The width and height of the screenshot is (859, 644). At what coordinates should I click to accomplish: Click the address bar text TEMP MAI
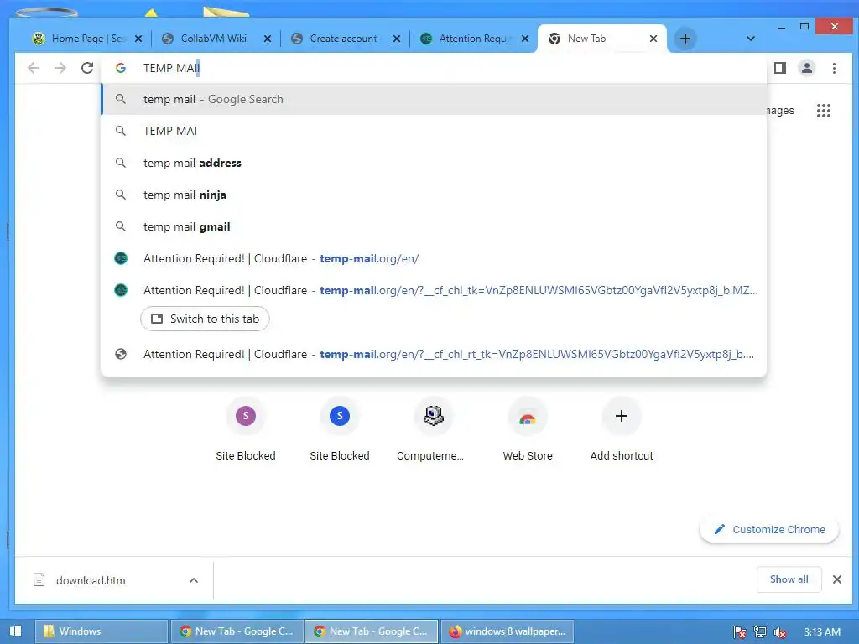171,68
